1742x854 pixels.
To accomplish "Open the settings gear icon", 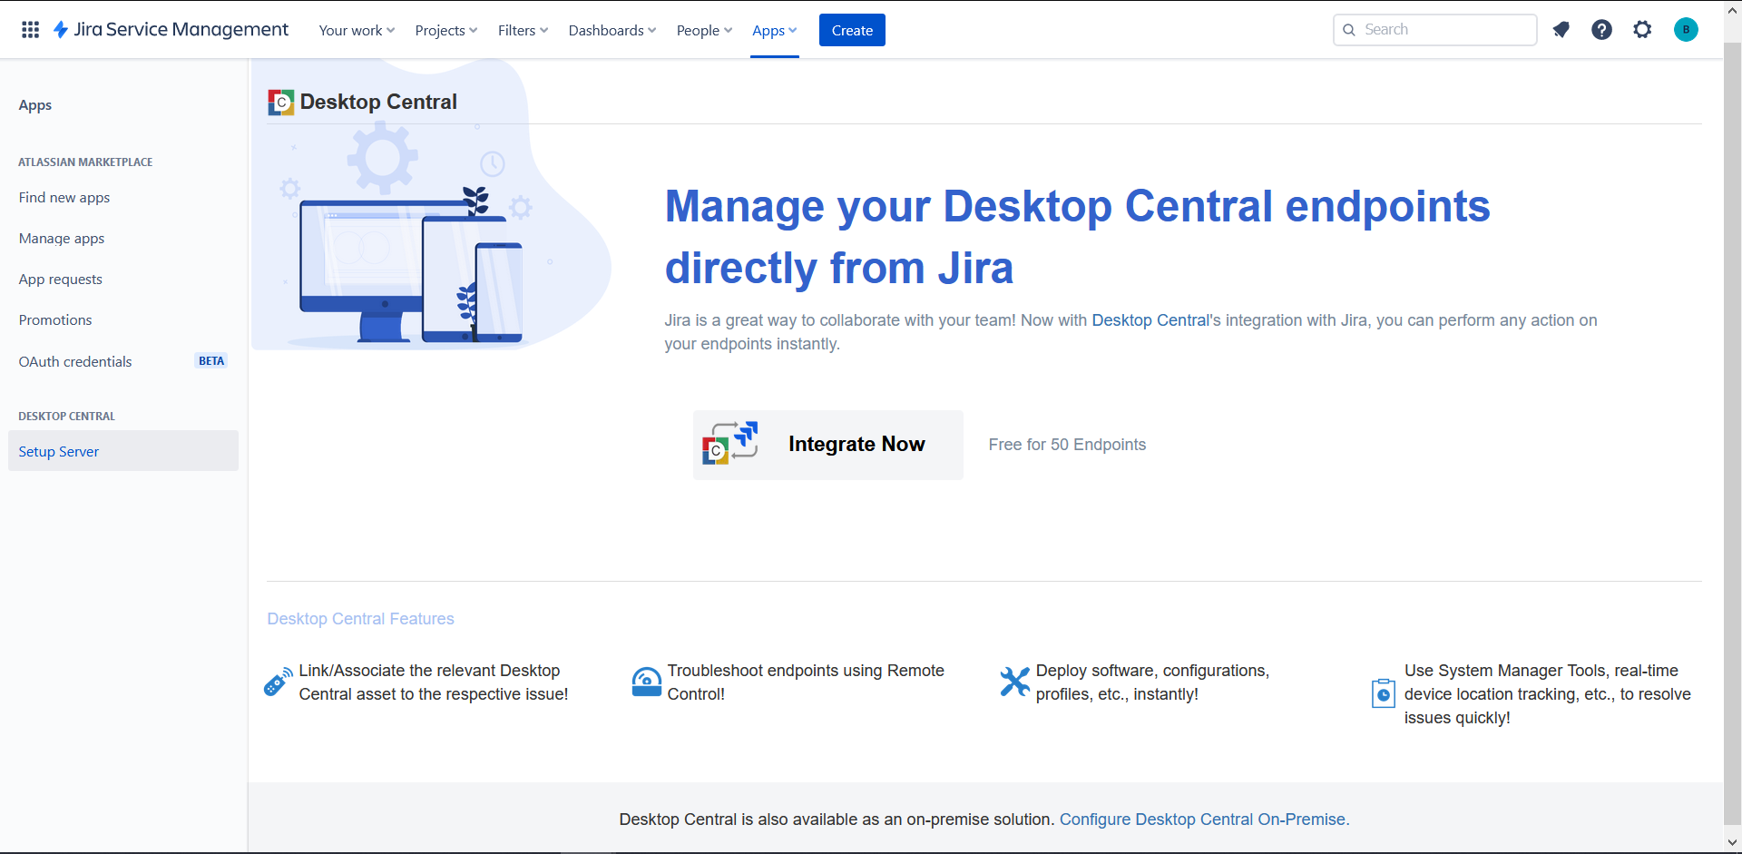I will (1643, 30).
